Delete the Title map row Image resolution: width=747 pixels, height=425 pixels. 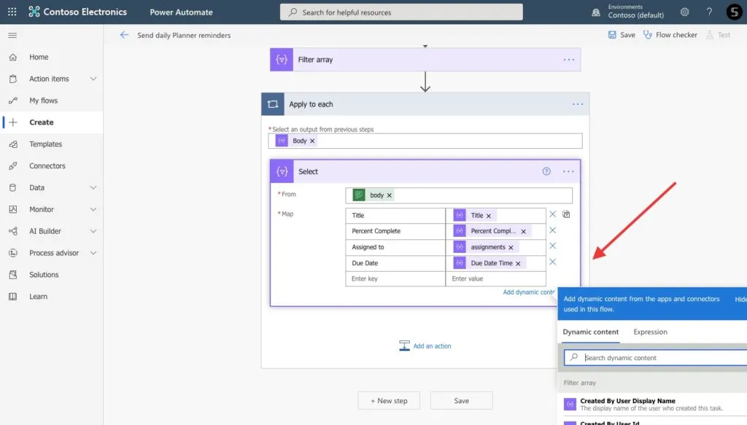click(553, 214)
